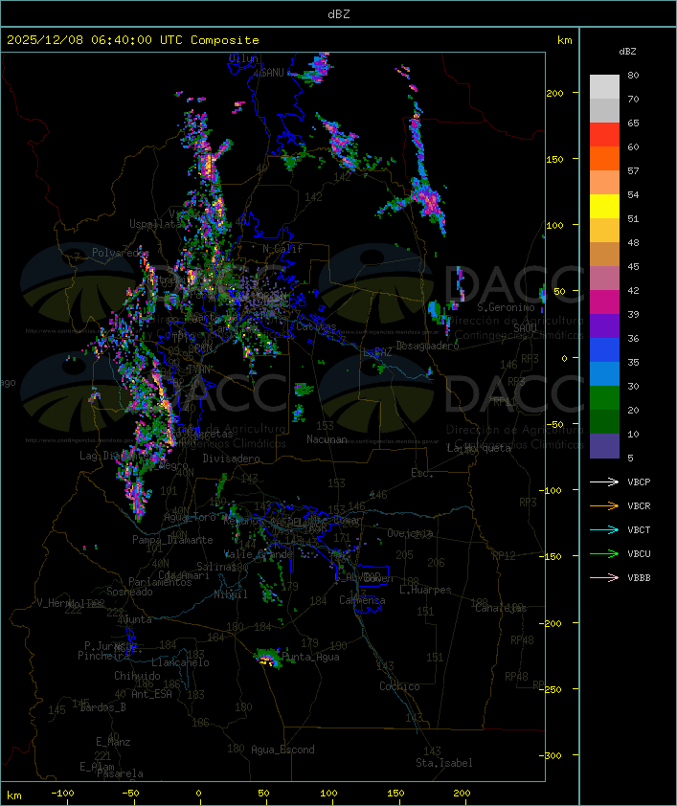Click the 'Pincheira' map label

click(103, 656)
